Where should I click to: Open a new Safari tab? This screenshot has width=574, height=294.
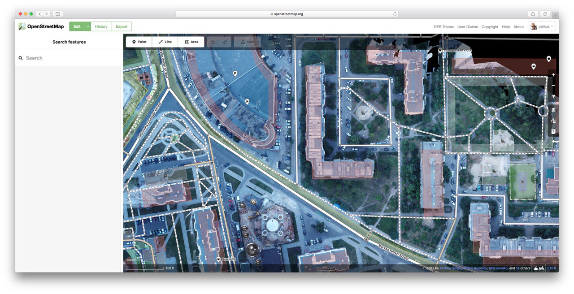(556, 16)
